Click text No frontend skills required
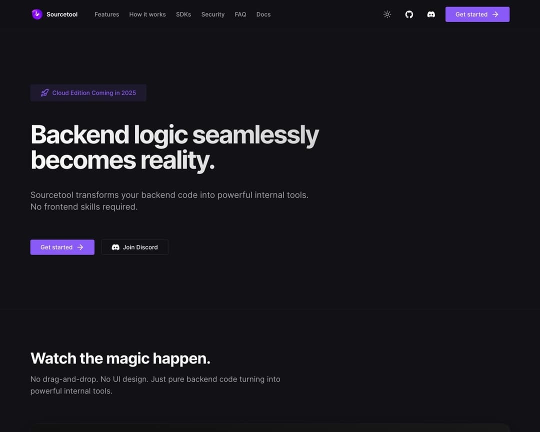540x432 pixels. pyautogui.click(x=84, y=206)
